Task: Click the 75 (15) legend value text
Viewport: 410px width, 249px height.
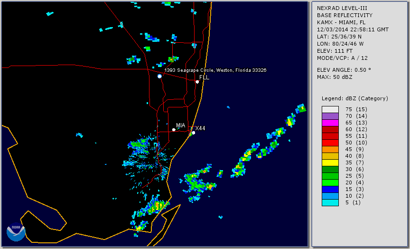Action: (356, 109)
